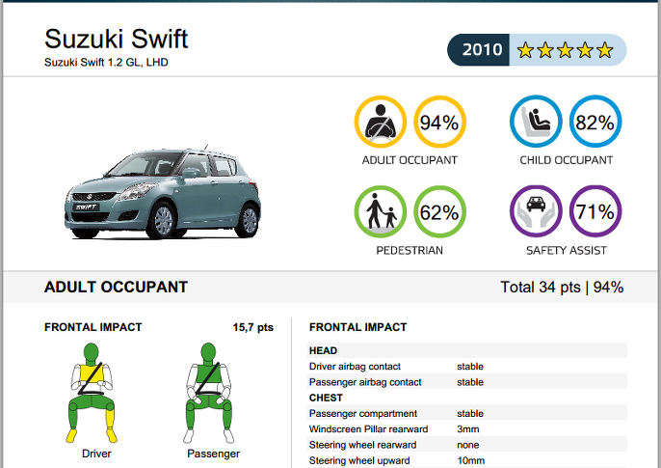Click 'Passenger compartment' row label

pos(363,414)
